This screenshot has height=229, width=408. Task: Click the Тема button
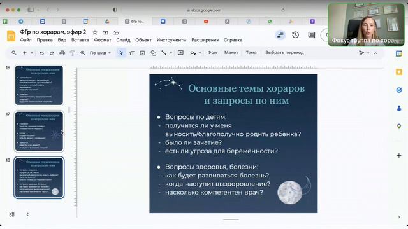(251, 53)
